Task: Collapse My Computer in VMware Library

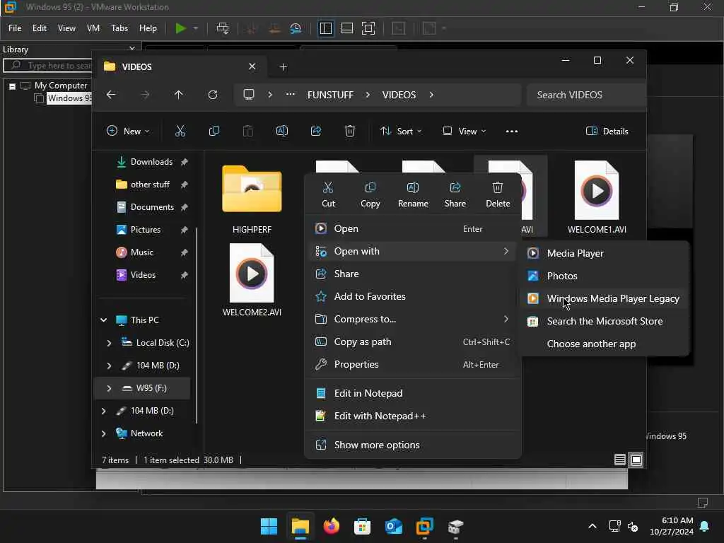Action: point(13,86)
